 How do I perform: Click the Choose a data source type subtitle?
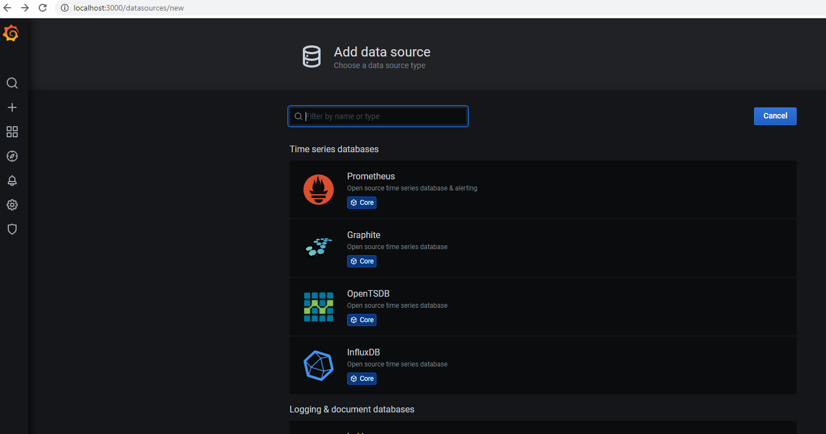pos(379,65)
